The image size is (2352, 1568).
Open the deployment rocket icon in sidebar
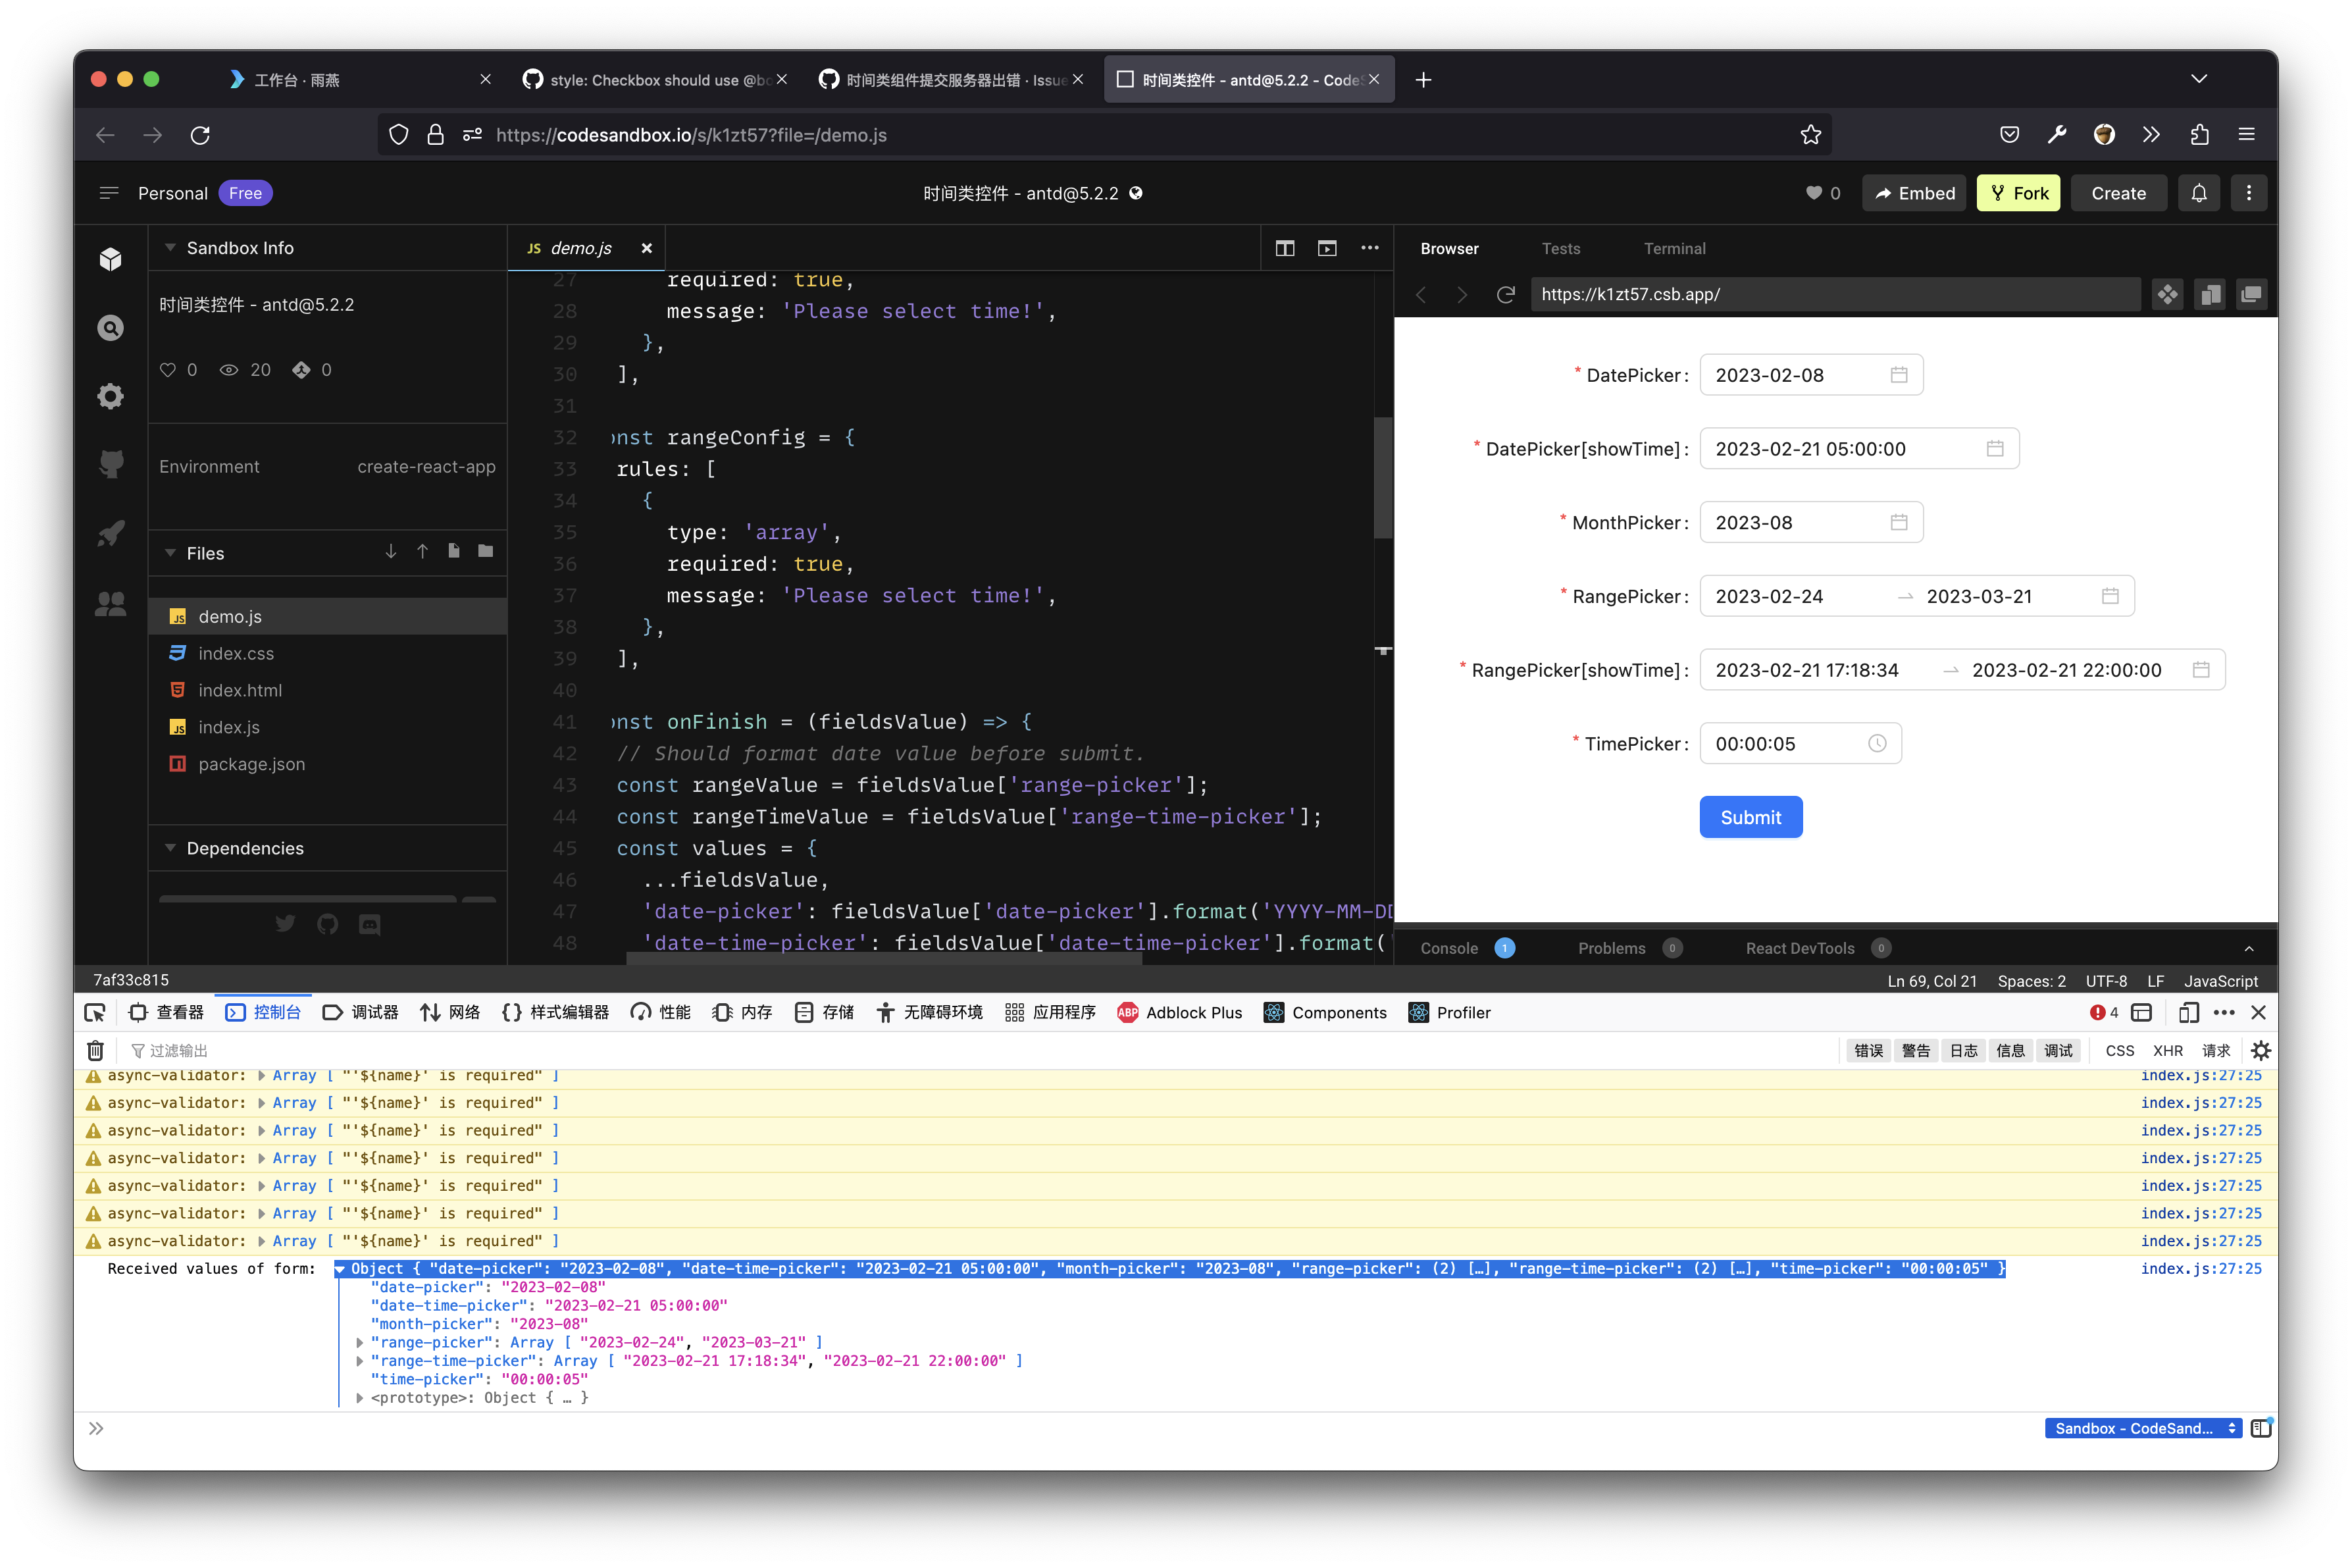tap(110, 533)
